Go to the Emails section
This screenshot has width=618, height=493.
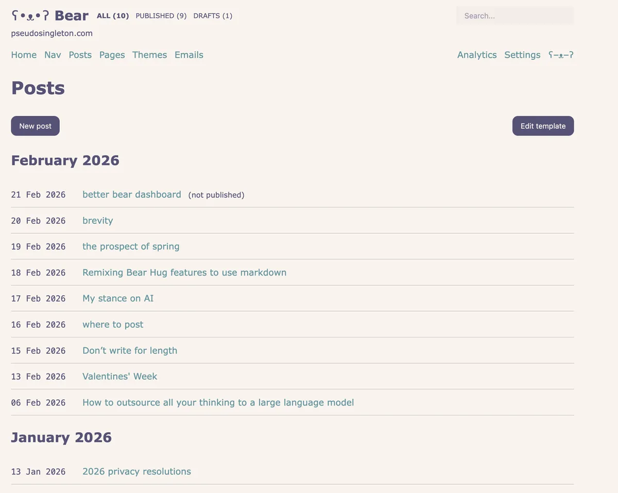click(x=189, y=55)
